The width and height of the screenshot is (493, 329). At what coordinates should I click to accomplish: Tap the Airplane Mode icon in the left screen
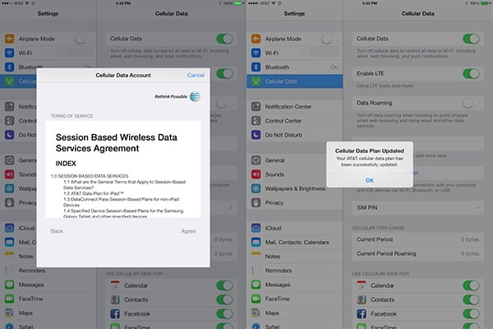[9, 39]
